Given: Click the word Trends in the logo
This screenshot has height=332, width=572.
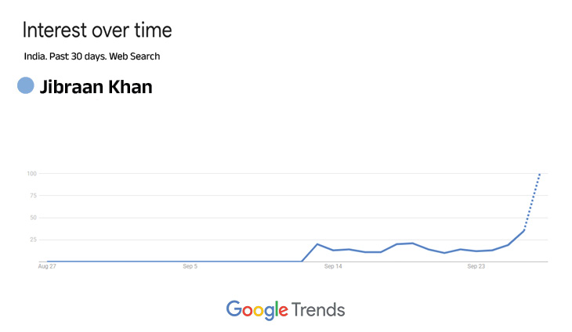Looking at the screenshot, I should coord(318,309).
